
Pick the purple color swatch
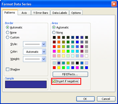coord(82,47)
